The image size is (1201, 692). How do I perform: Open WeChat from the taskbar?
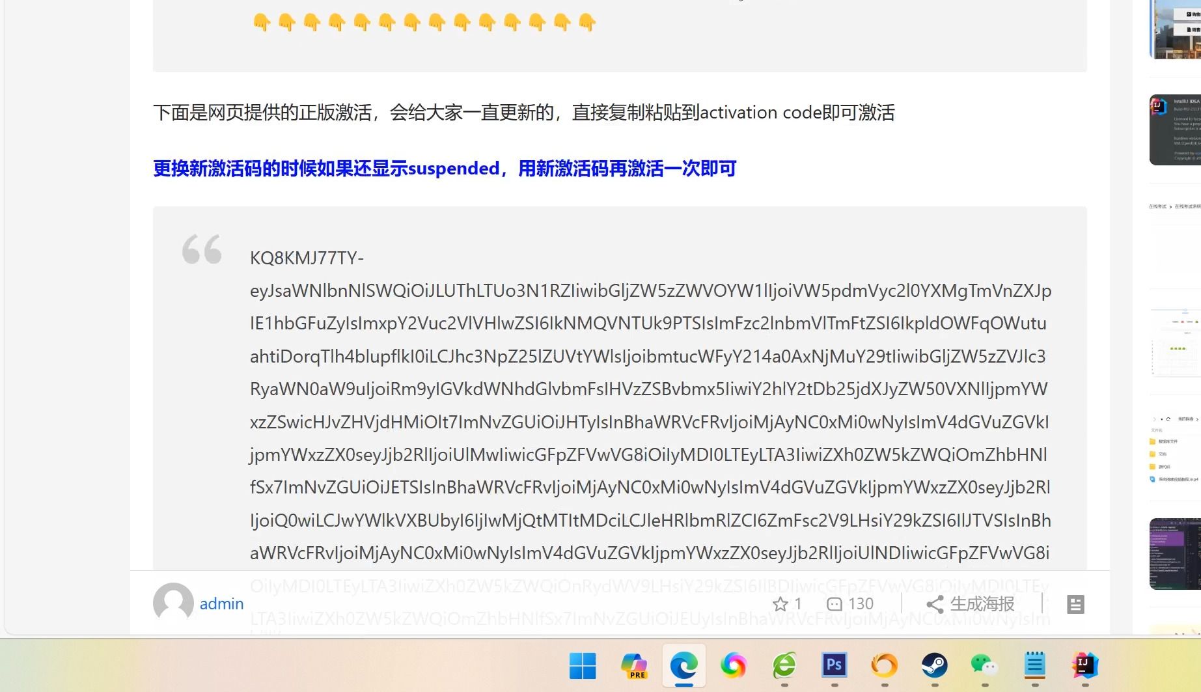[984, 665]
